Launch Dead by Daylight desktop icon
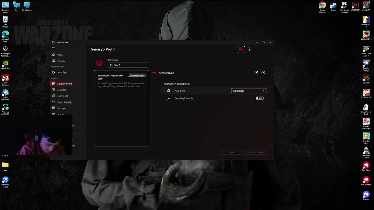This screenshot has height=210, width=374. [x=366, y=66]
